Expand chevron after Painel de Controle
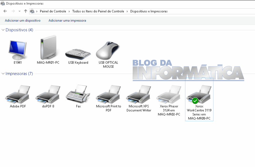This screenshot has height=167, width=255. [69, 12]
